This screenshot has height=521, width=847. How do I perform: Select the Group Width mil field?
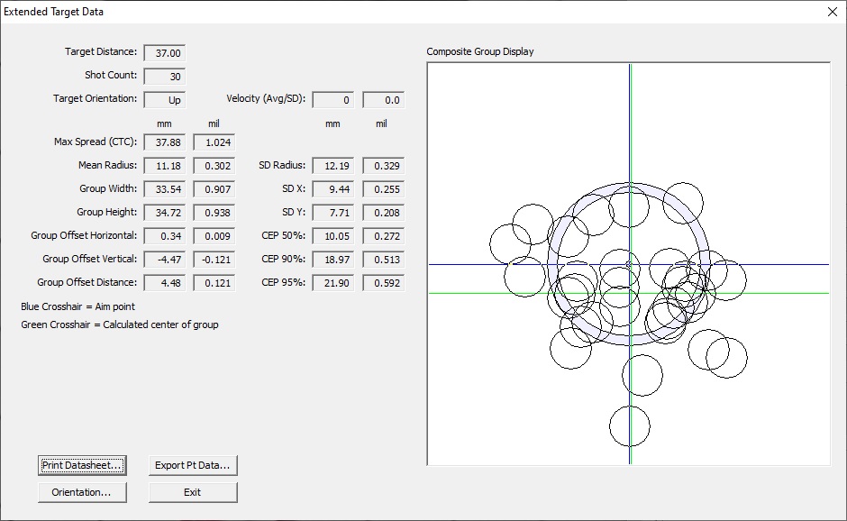pyautogui.click(x=214, y=189)
